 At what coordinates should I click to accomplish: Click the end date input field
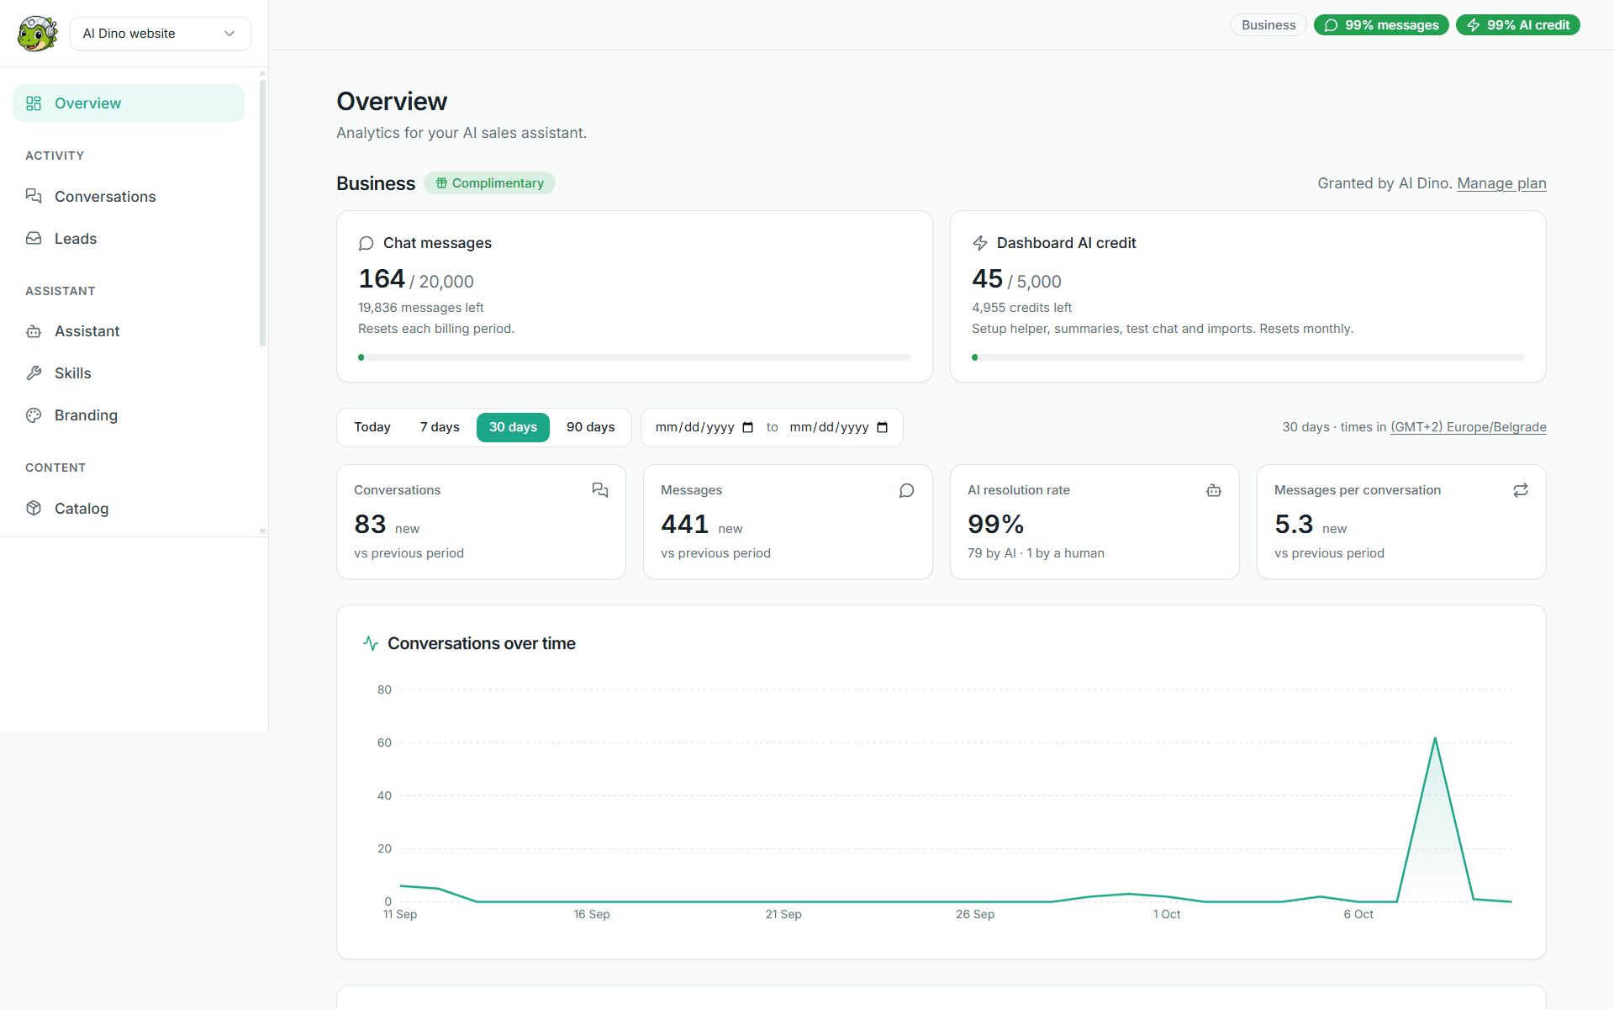839,427
